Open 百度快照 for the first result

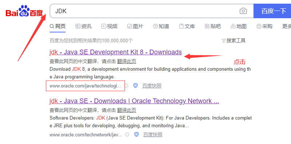pyautogui.click(x=152, y=86)
